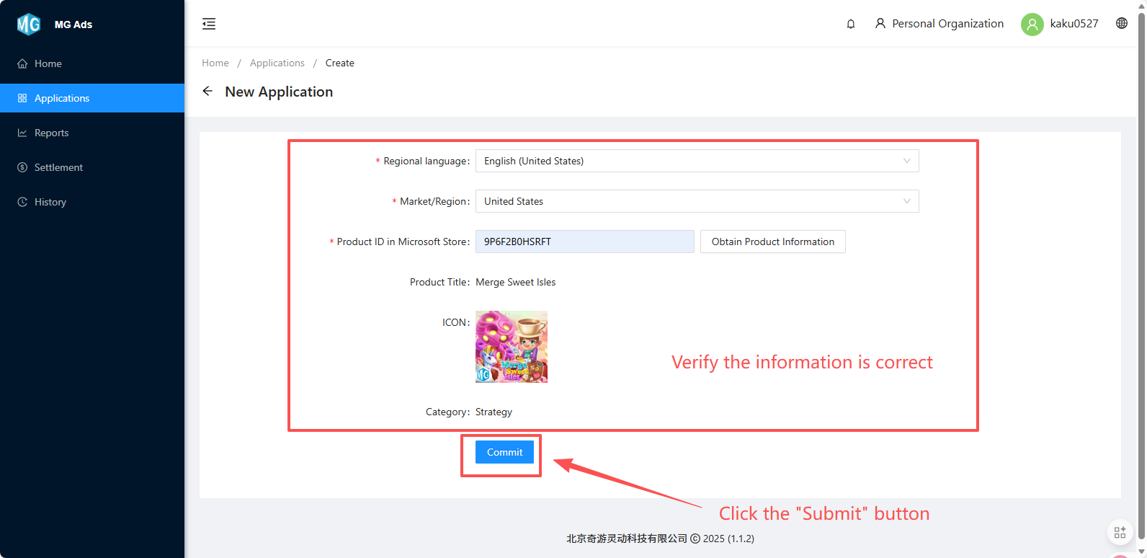This screenshot has height=558, width=1147.
Task: Open the Regional language dropdown
Action: pyautogui.click(x=697, y=161)
